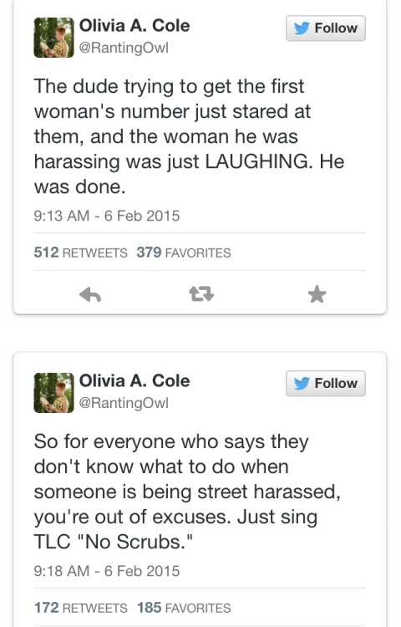
Task: View the 379 favorites list
Action: [184, 252]
